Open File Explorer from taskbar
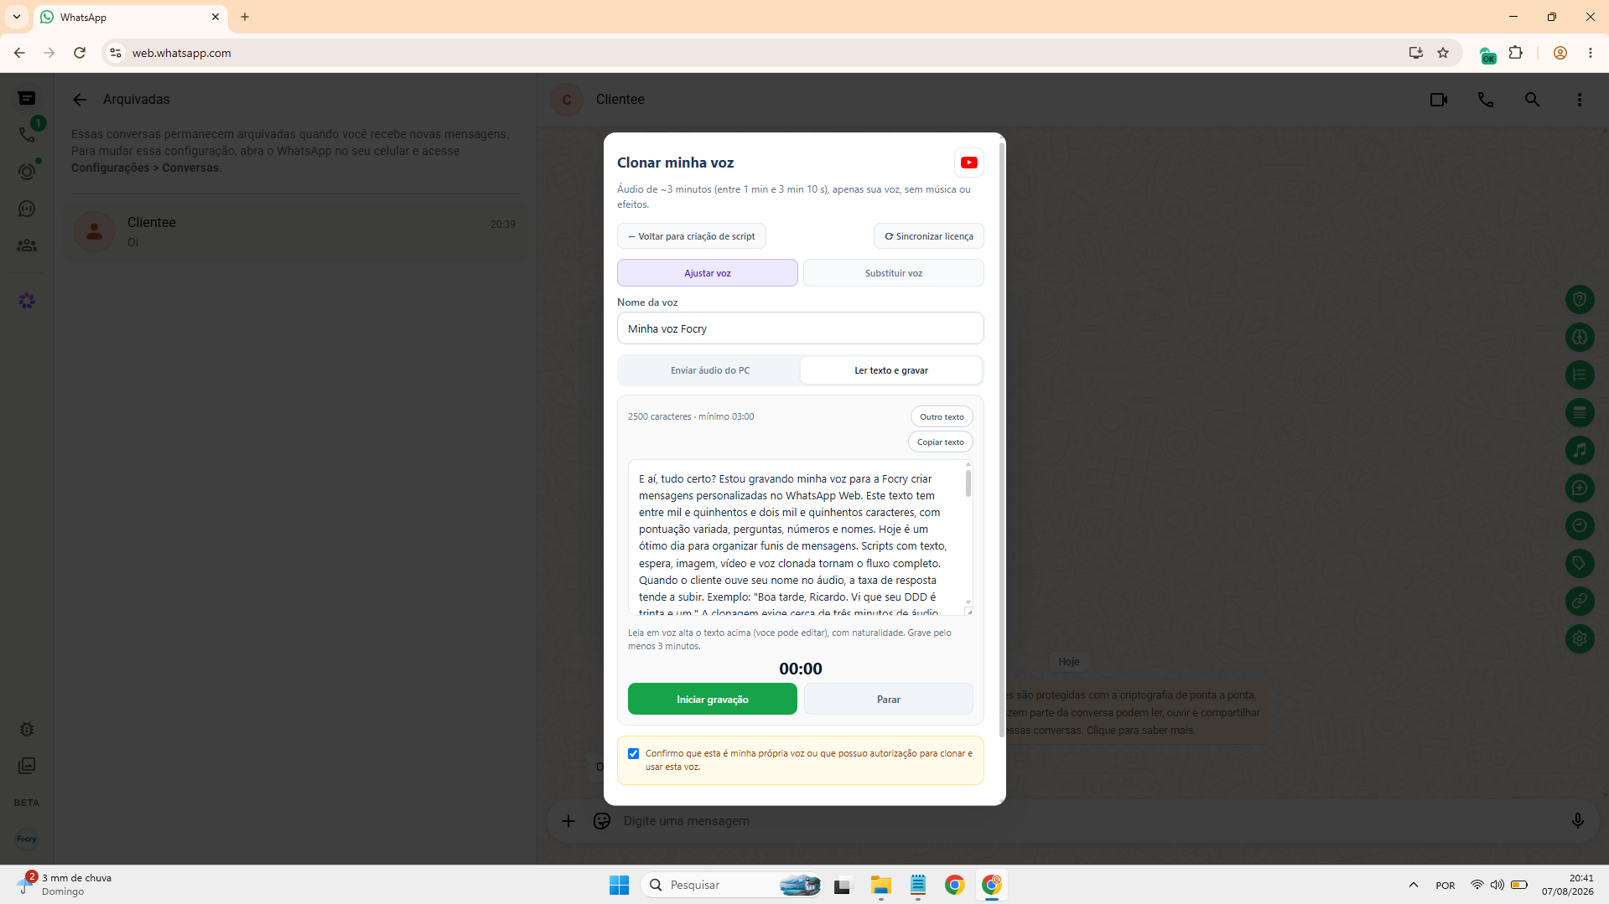Screen dimensions: 1609x904 (x=880, y=885)
